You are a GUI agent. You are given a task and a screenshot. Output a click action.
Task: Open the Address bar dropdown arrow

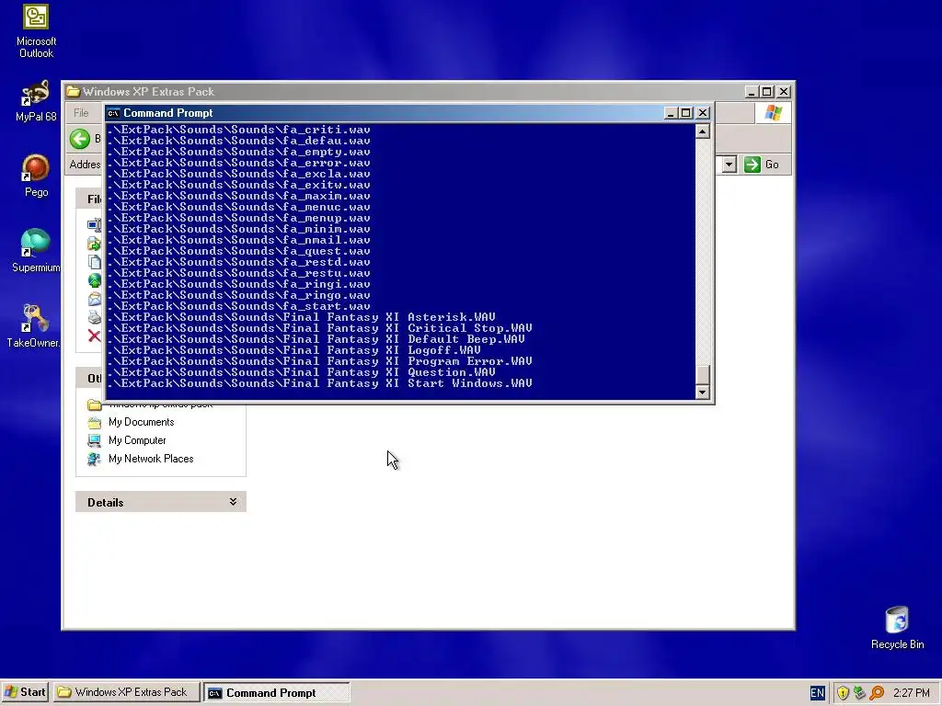(729, 165)
